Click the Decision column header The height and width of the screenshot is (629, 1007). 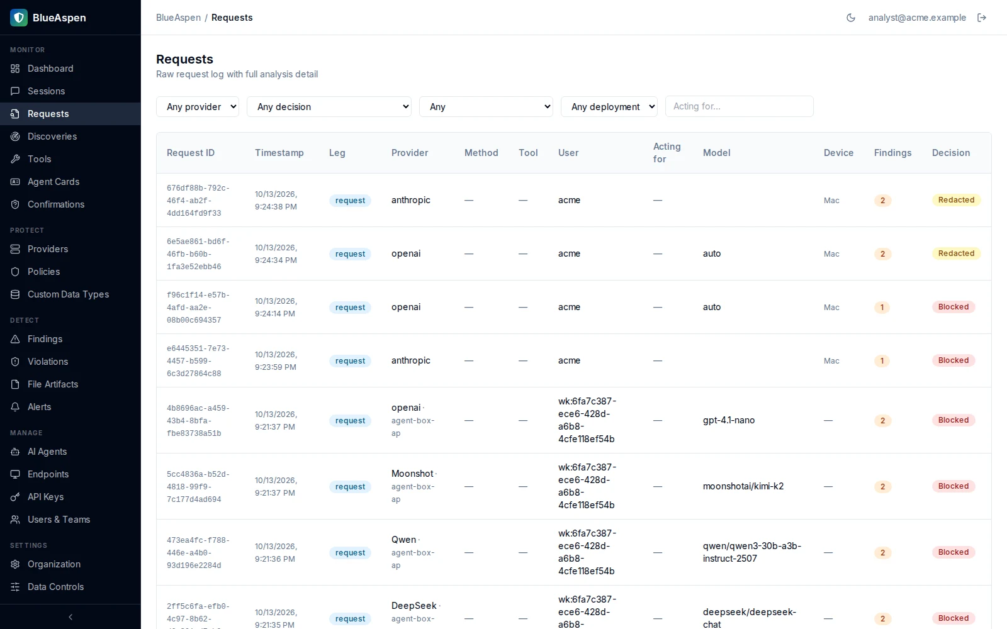coord(951,153)
